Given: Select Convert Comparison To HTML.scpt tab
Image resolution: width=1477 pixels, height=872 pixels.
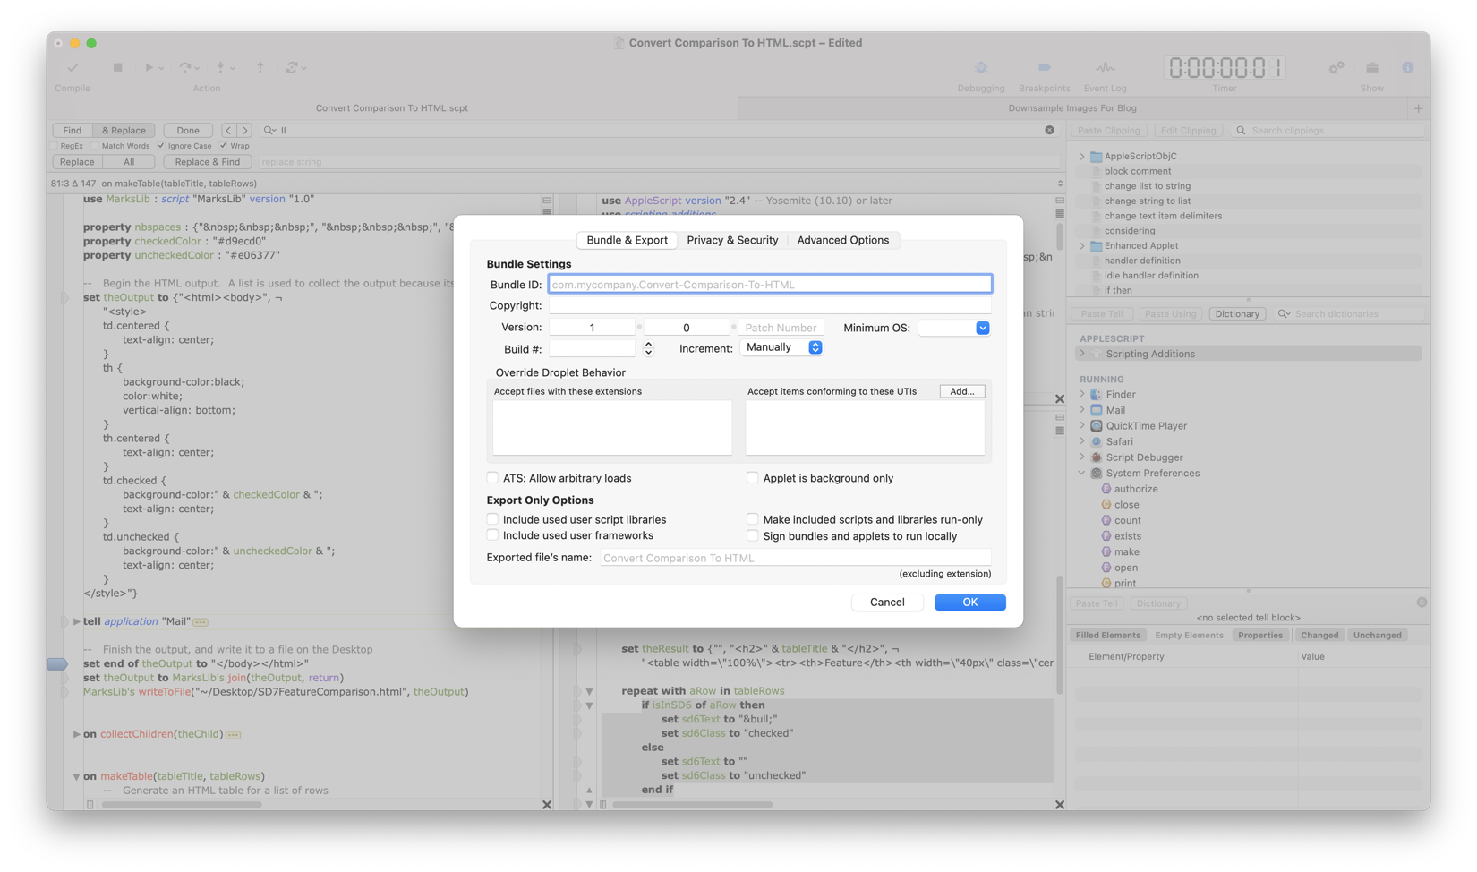Looking at the screenshot, I should (x=392, y=108).
